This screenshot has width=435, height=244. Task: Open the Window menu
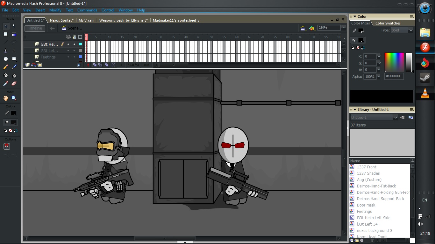125,10
